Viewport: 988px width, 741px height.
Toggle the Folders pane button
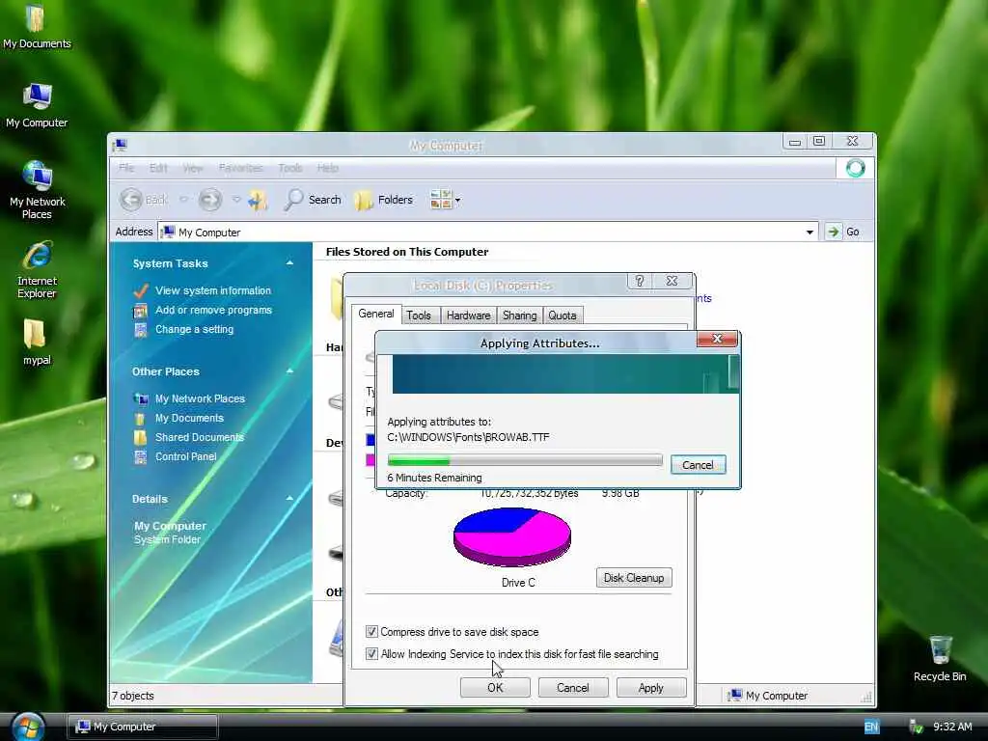coord(384,200)
